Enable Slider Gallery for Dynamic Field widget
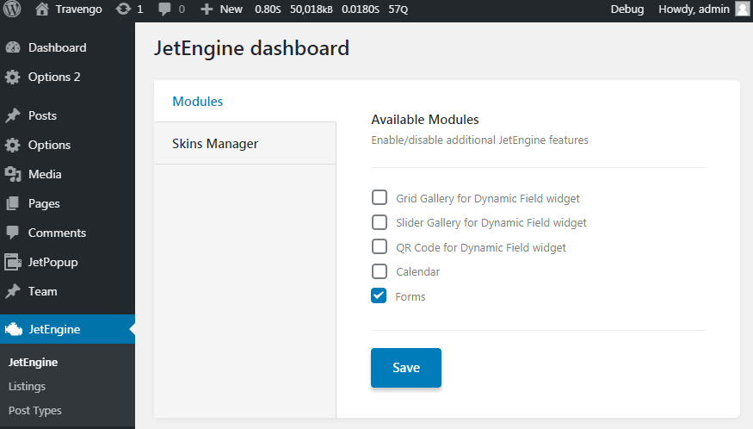 point(380,221)
